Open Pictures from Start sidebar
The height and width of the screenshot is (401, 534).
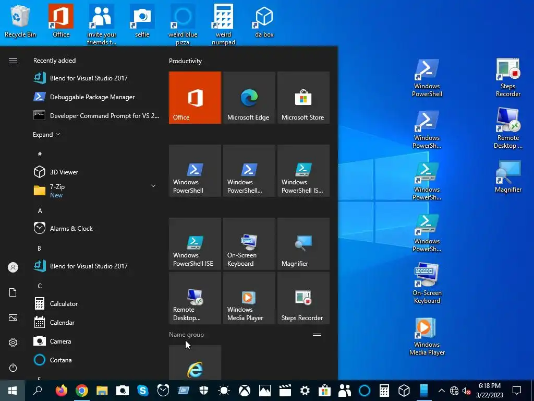13,317
